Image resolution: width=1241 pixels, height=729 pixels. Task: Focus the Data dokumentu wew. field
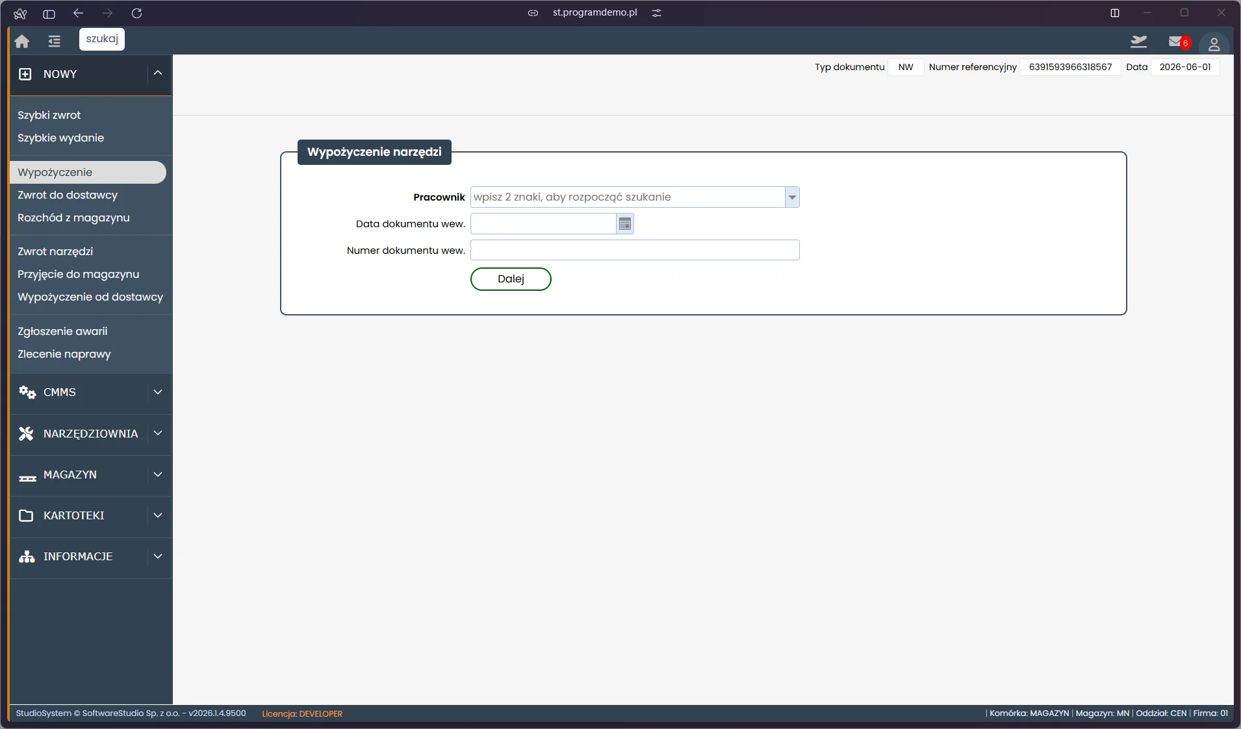pyautogui.click(x=544, y=224)
